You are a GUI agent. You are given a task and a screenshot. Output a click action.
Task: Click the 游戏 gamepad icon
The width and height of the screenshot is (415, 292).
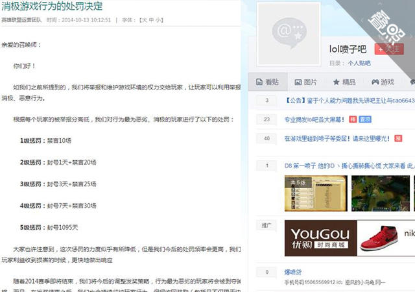click(x=375, y=82)
